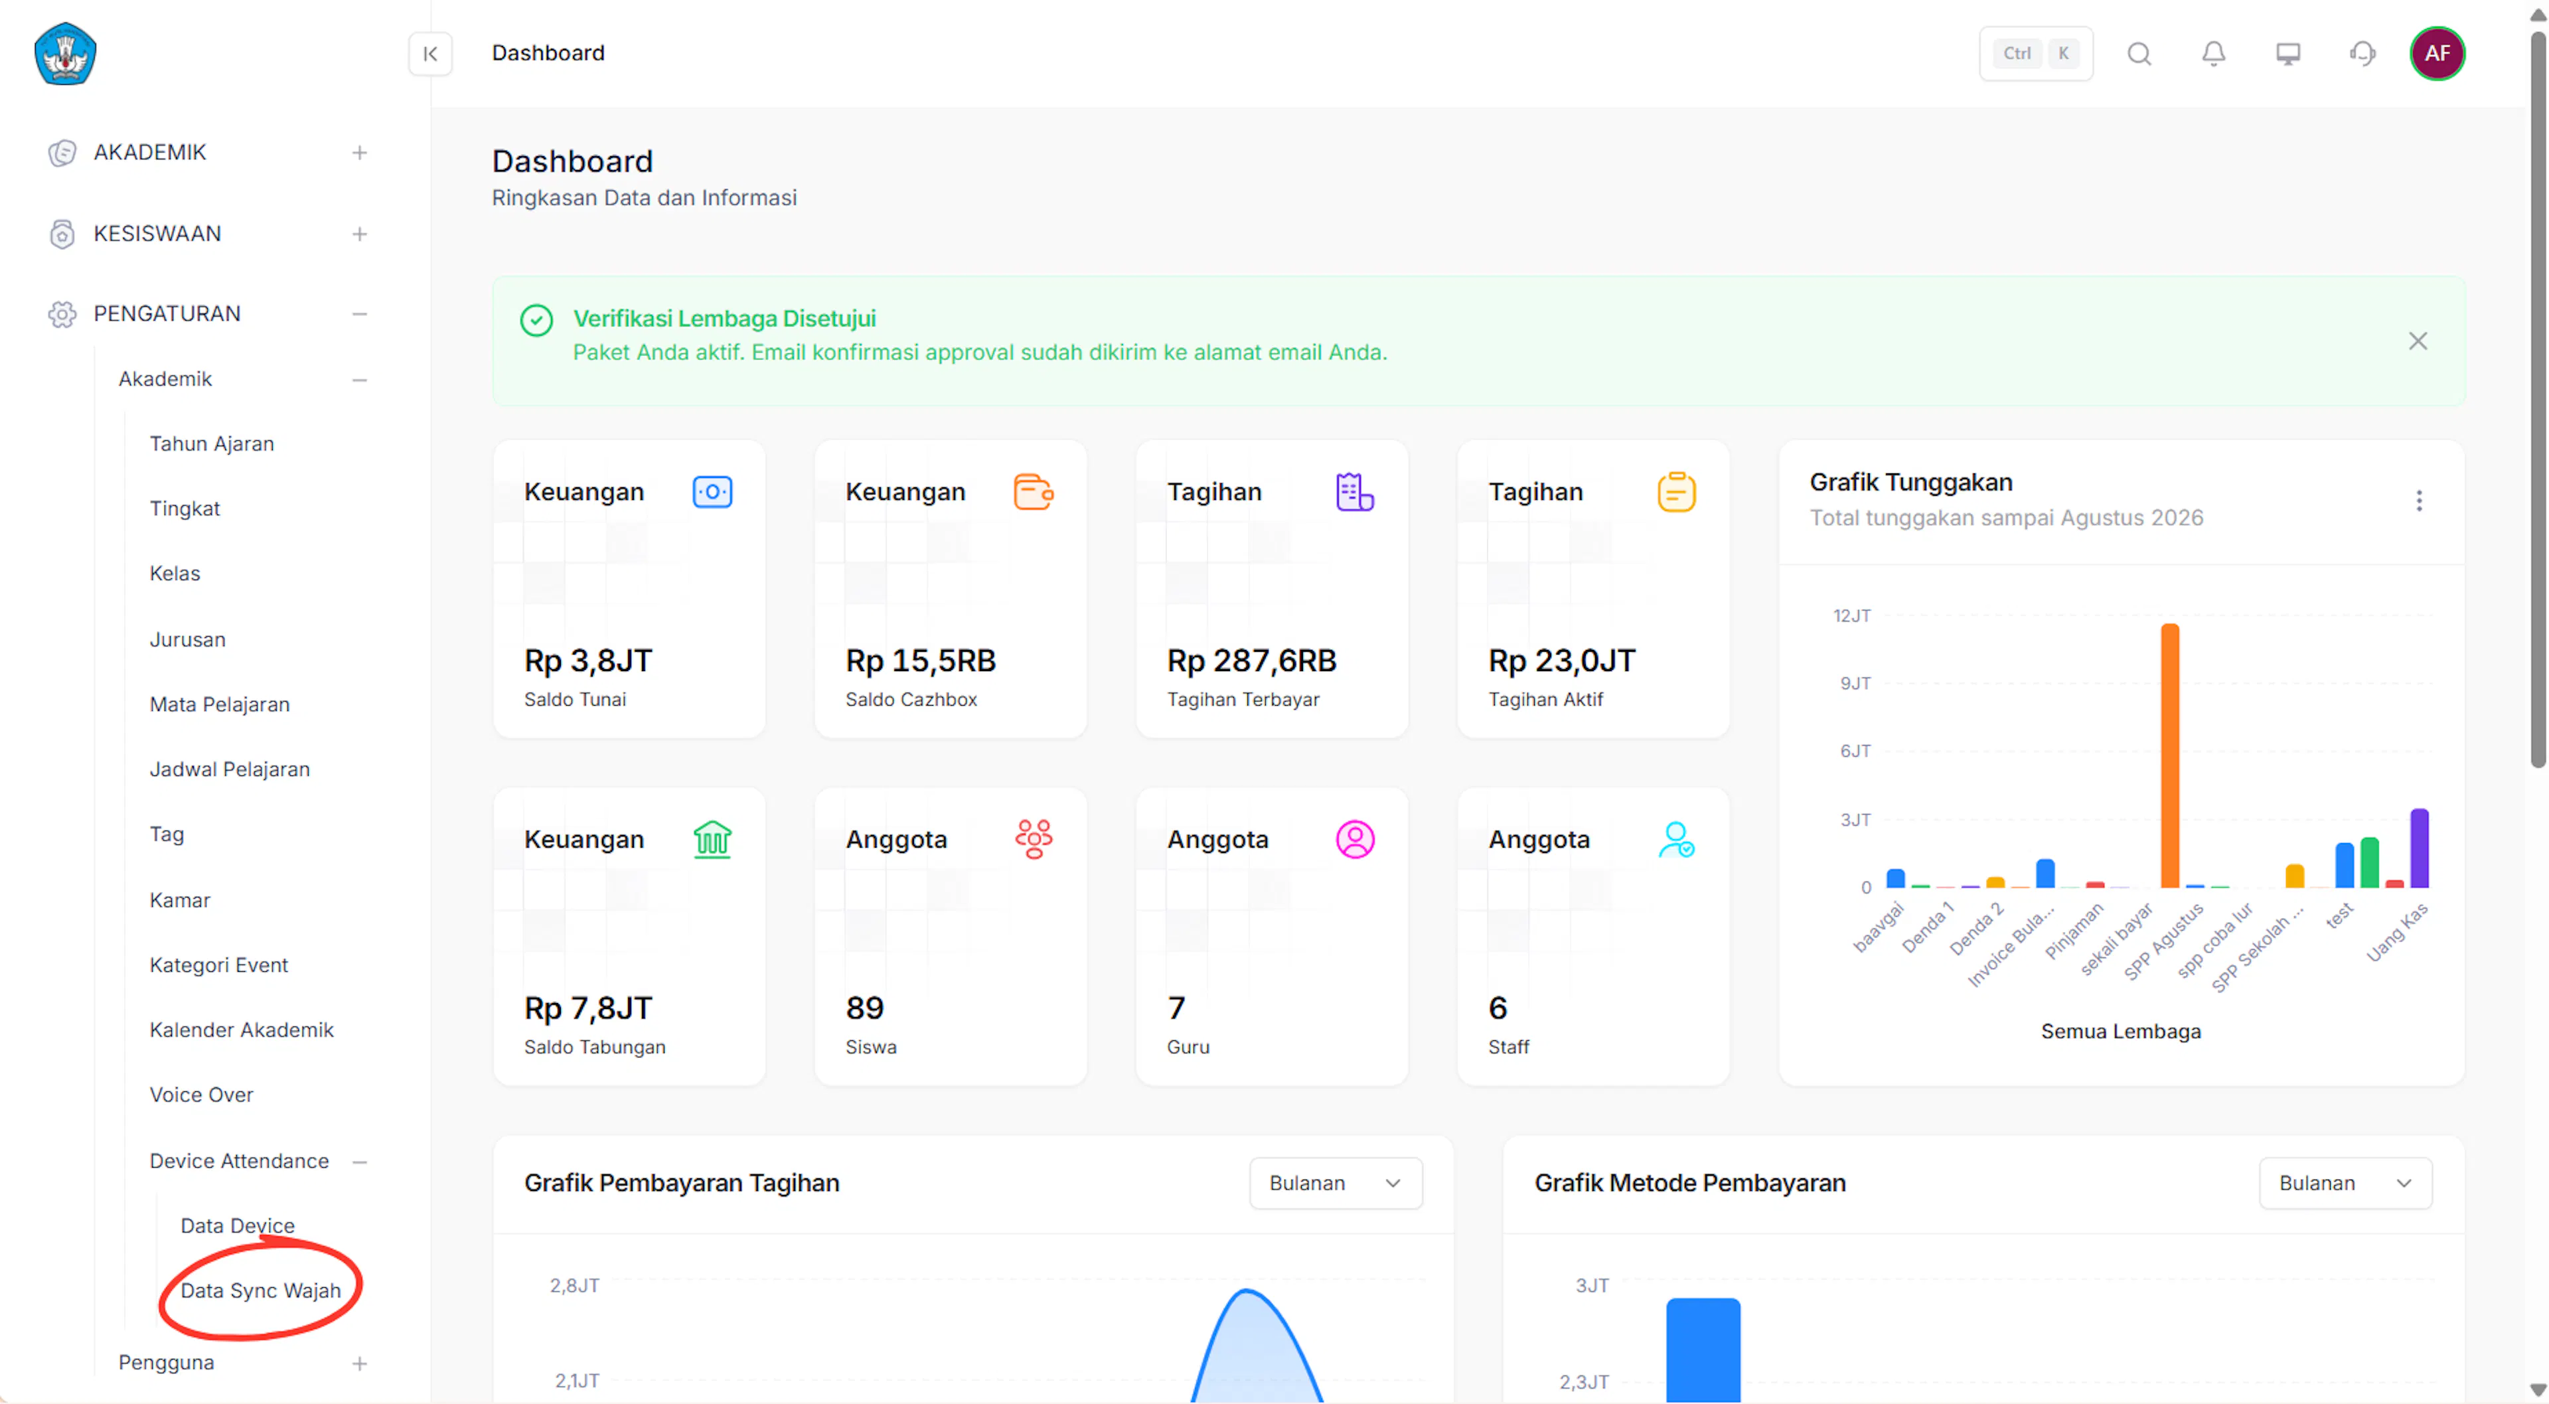Open support headset icon

pyautogui.click(x=2363, y=53)
